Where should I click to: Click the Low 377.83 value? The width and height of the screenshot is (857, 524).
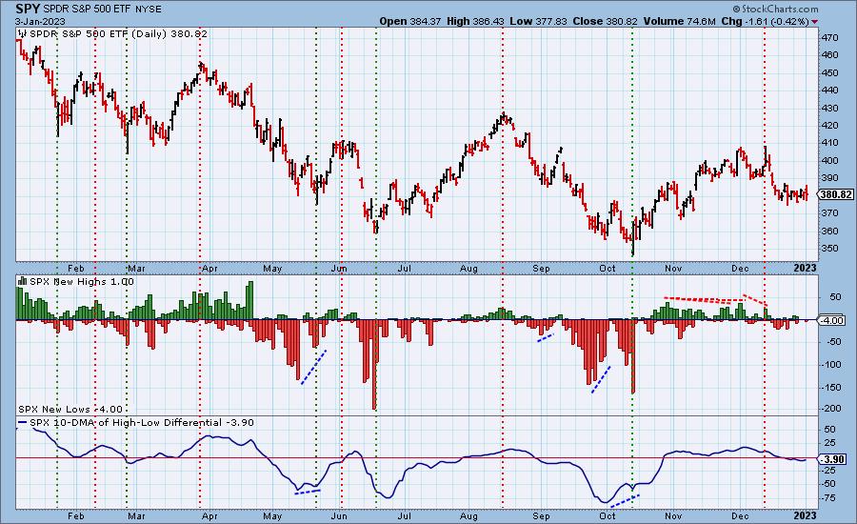point(538,21)
